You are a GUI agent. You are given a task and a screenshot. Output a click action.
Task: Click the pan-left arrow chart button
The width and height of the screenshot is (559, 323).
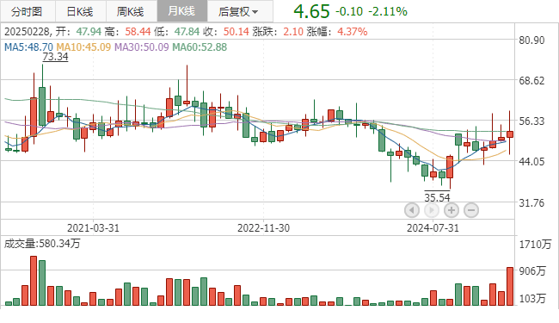pos(412,210)
